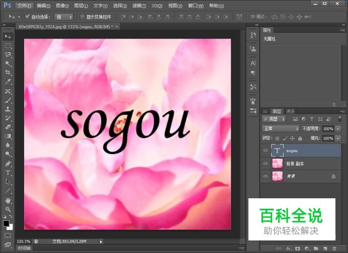
Task: Select the History Brush tool
Action: coord(8,118)
